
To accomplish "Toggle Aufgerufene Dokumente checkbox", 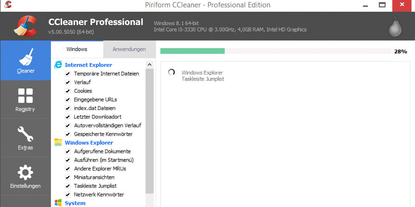I will click(x=68, y=151).
